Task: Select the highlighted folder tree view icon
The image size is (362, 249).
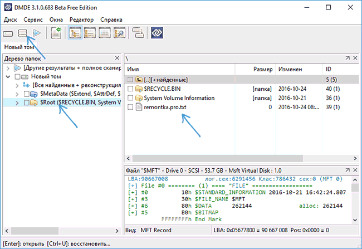Action: [75, 33]
